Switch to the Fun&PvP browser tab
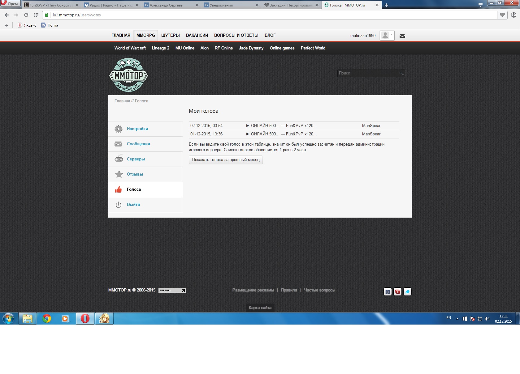Image resolution: width=520 pixels, height=374 pixels. click(x=50, y=5)
